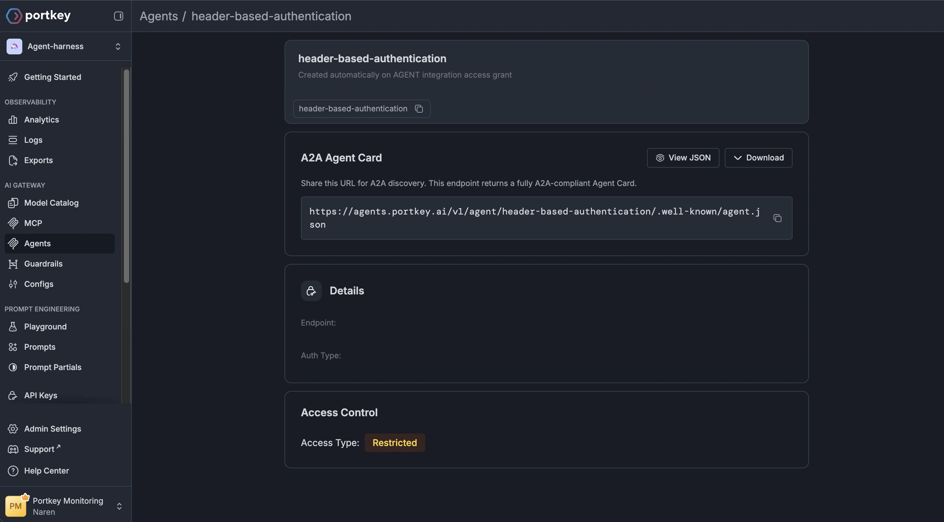Click the Portkey logo icon

tap(14, 16)
